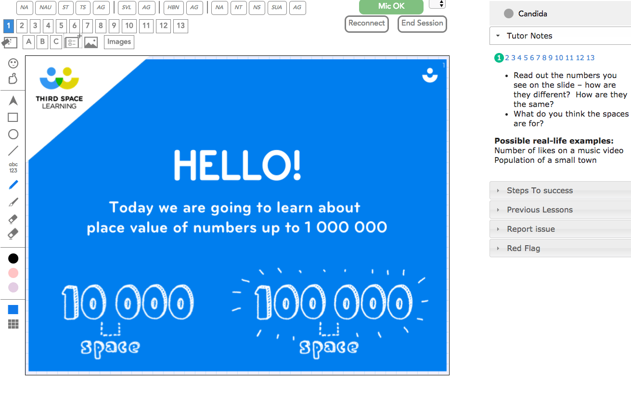Click the NT tag button
This screenshot has height=397, width=631.
click(x=238, y=8)
